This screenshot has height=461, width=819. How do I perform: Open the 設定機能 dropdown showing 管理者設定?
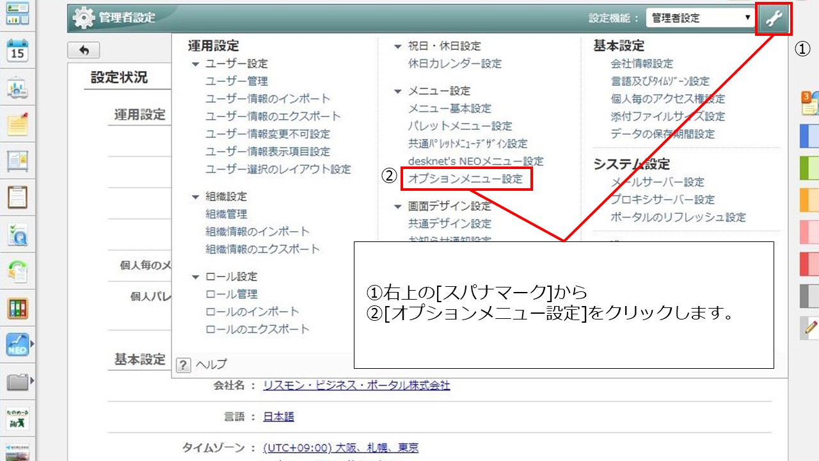[701, 19]
